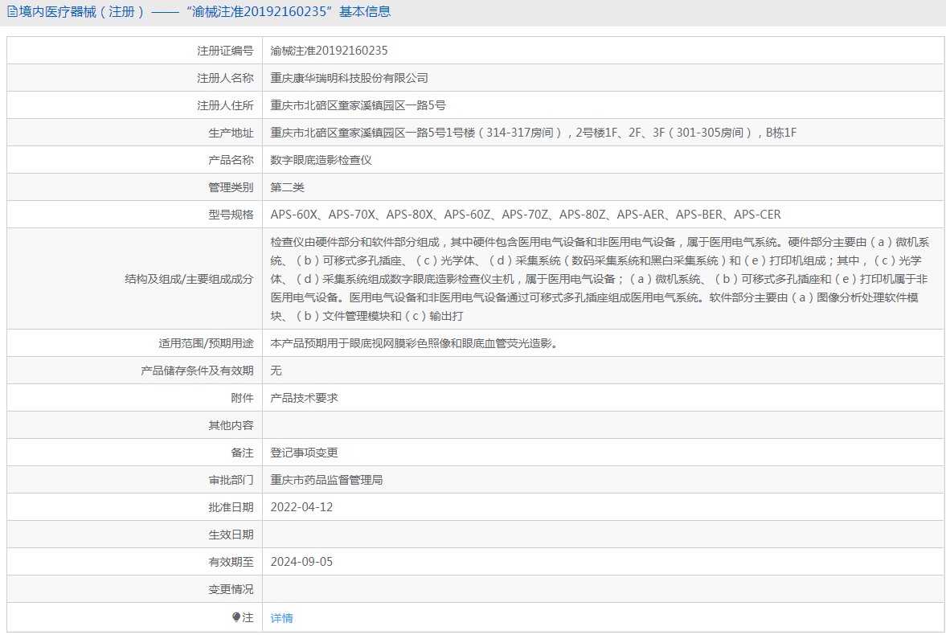Open the 详情 link
This screenshot has height=635, width=946.
[282, 618]
